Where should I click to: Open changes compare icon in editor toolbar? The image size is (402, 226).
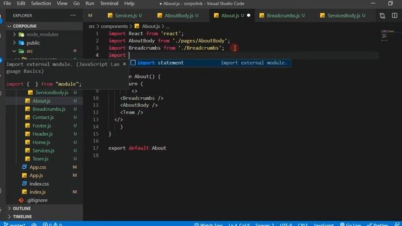(383, 16)
